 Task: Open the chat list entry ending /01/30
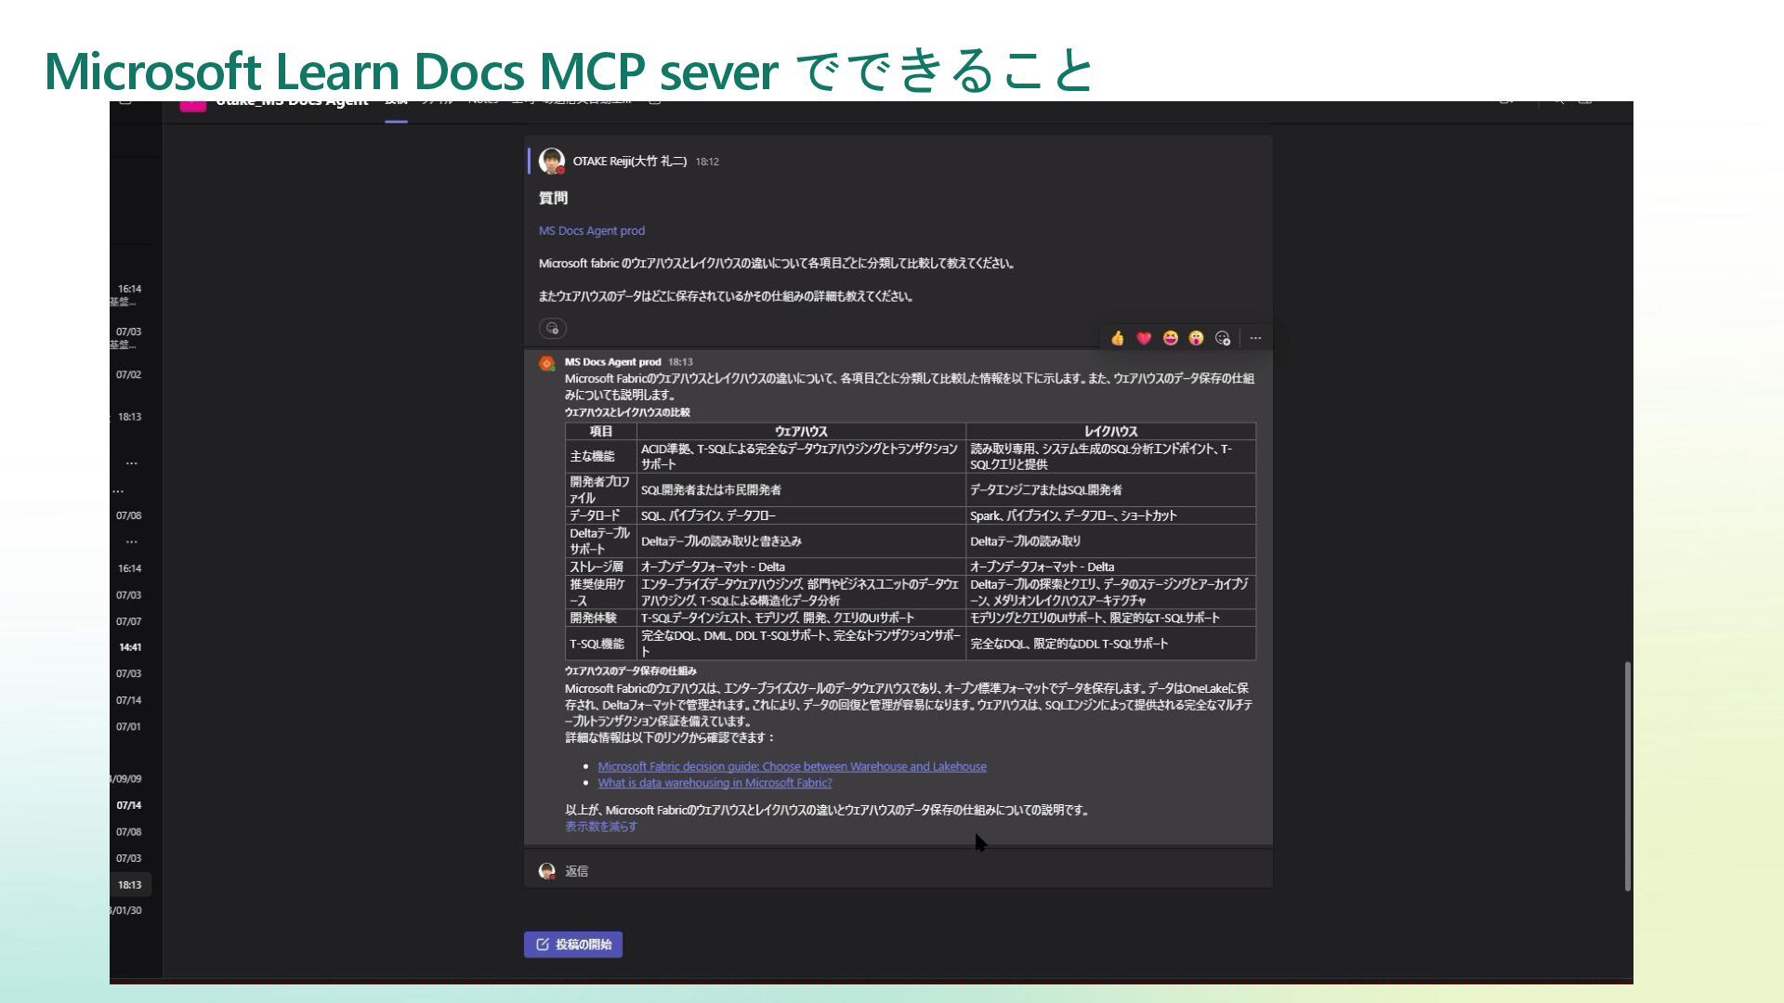(x=126, y=910)
